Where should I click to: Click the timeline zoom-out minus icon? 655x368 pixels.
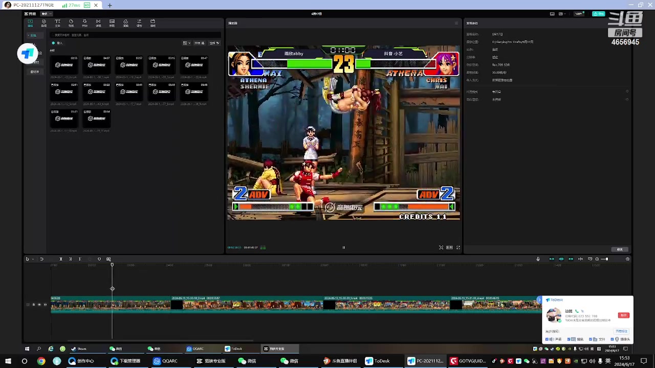pyautogui.click(x=597, y=259)
